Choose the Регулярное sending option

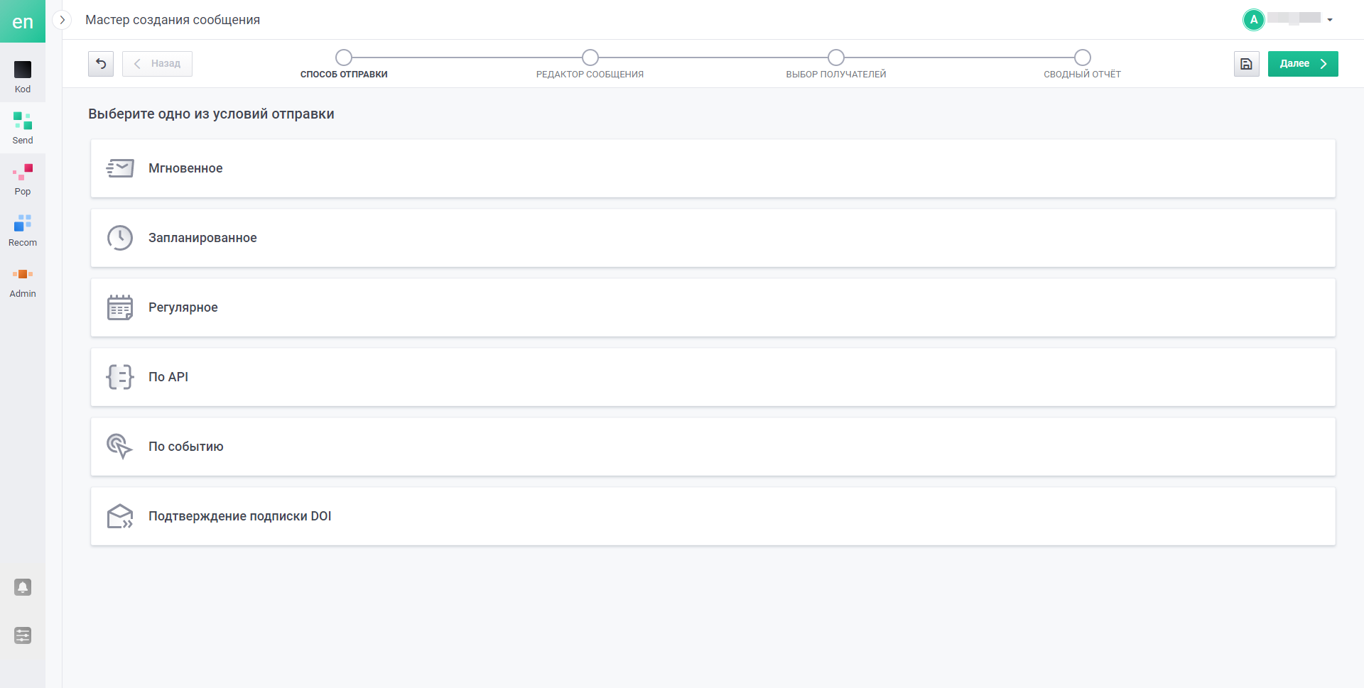point(713,307)
